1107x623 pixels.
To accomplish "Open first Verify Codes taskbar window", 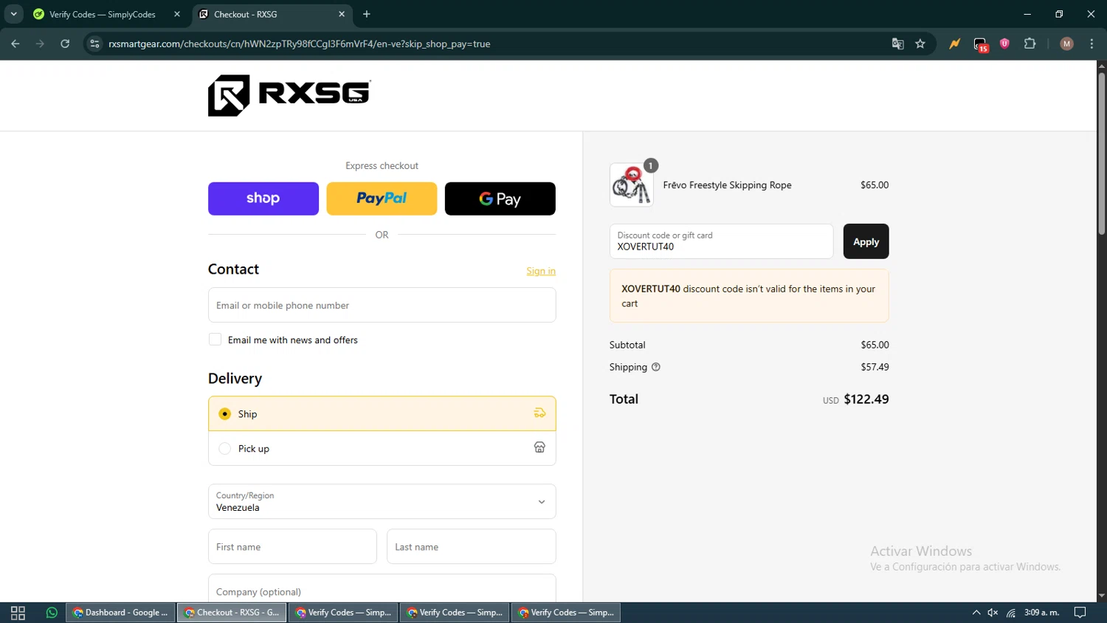I will click(343, 613).
